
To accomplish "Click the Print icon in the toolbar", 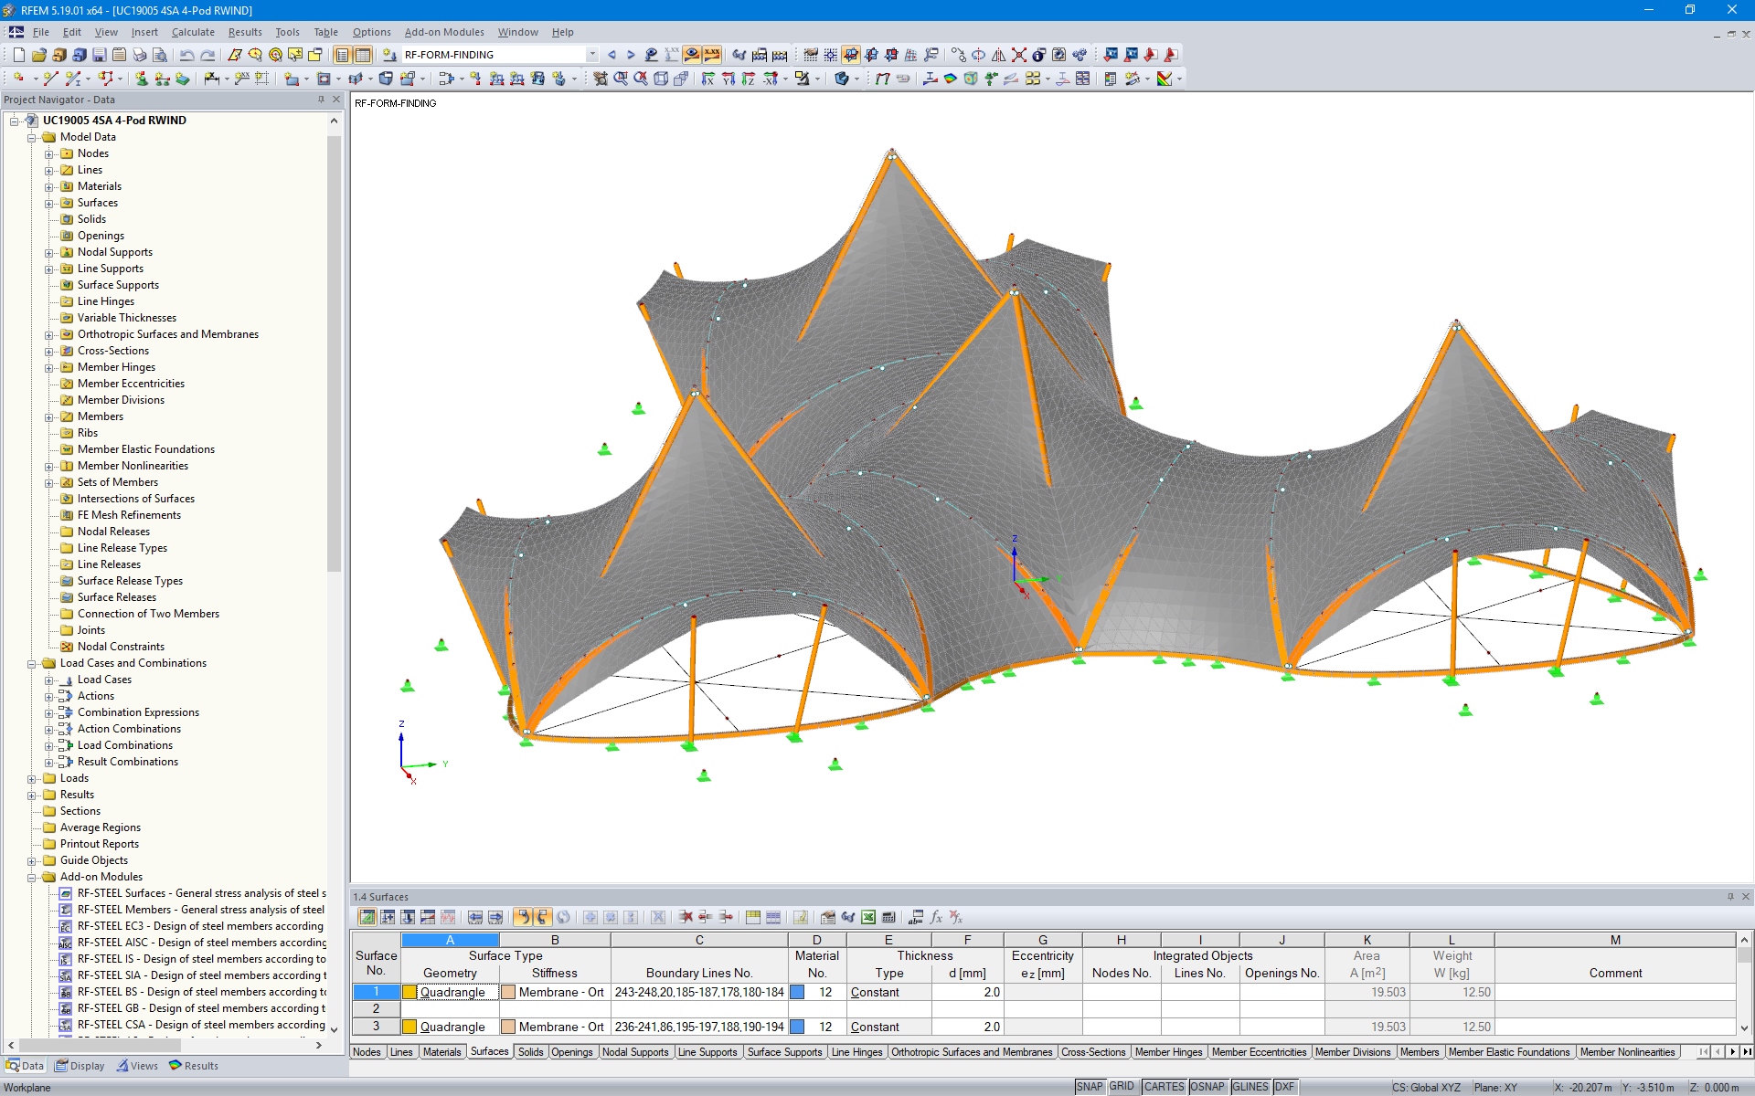I will pos(140,55).
